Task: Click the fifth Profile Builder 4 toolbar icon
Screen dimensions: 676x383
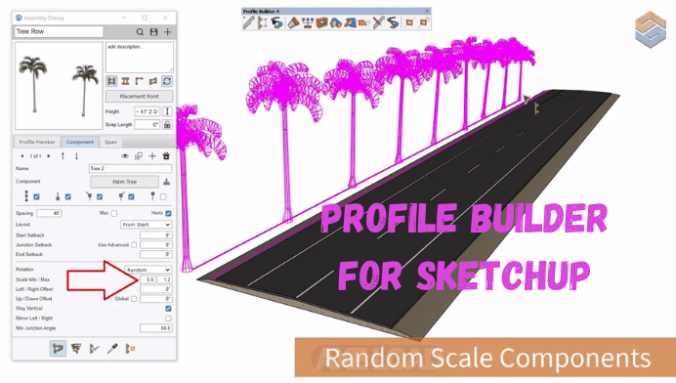Action: pos(308,22)
